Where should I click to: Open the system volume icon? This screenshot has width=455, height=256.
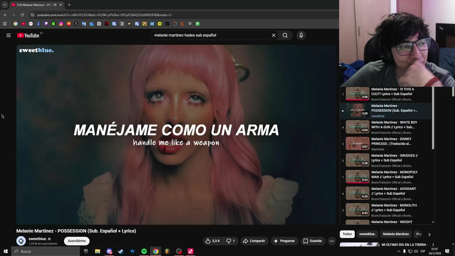[x=416, y=251]
